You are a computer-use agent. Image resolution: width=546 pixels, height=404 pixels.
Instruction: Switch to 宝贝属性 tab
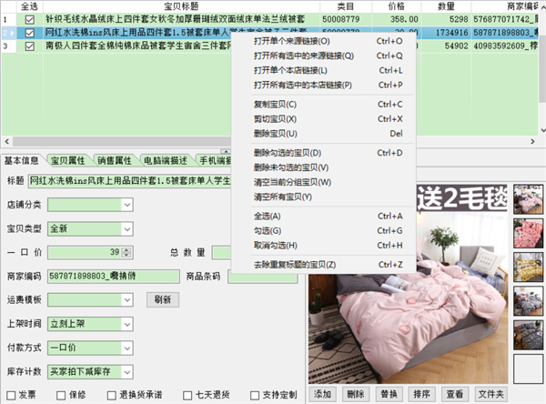(x=68, y=160)
